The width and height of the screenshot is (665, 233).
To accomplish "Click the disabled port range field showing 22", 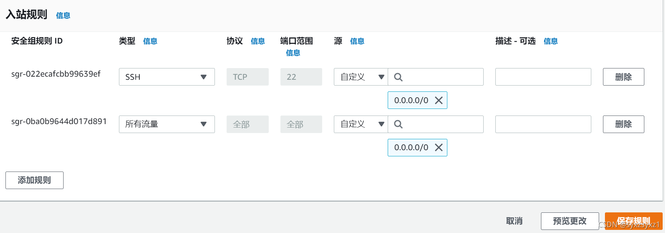I will 301,77.
